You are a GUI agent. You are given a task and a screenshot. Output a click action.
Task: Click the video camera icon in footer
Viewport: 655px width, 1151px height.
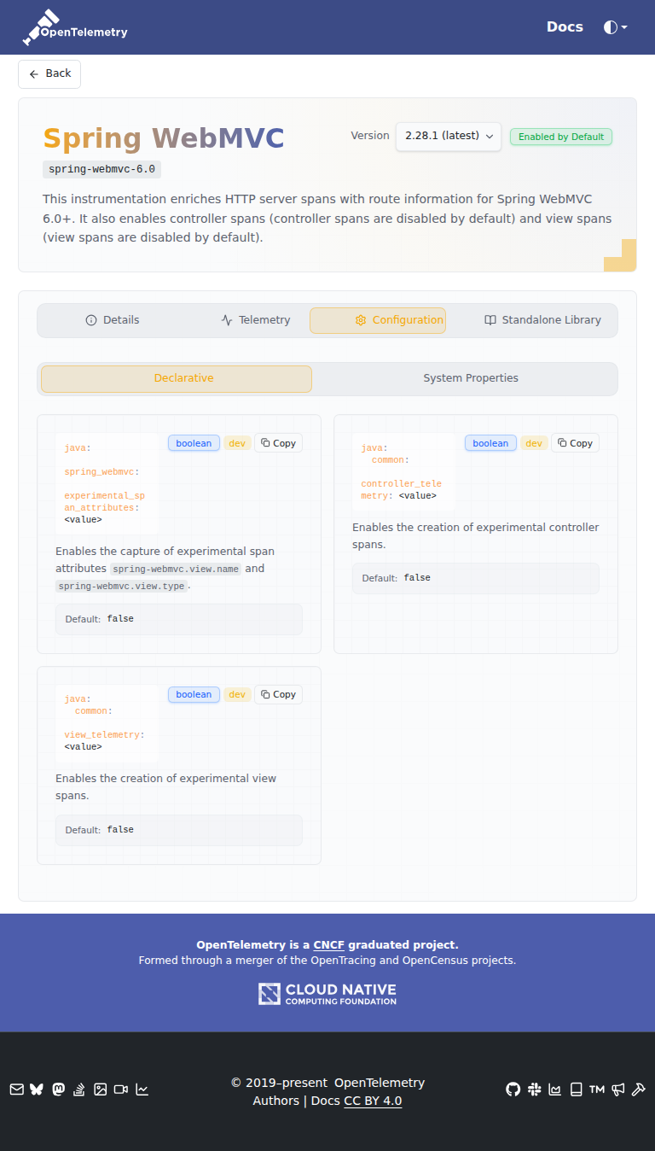(x=121, y=1089)
